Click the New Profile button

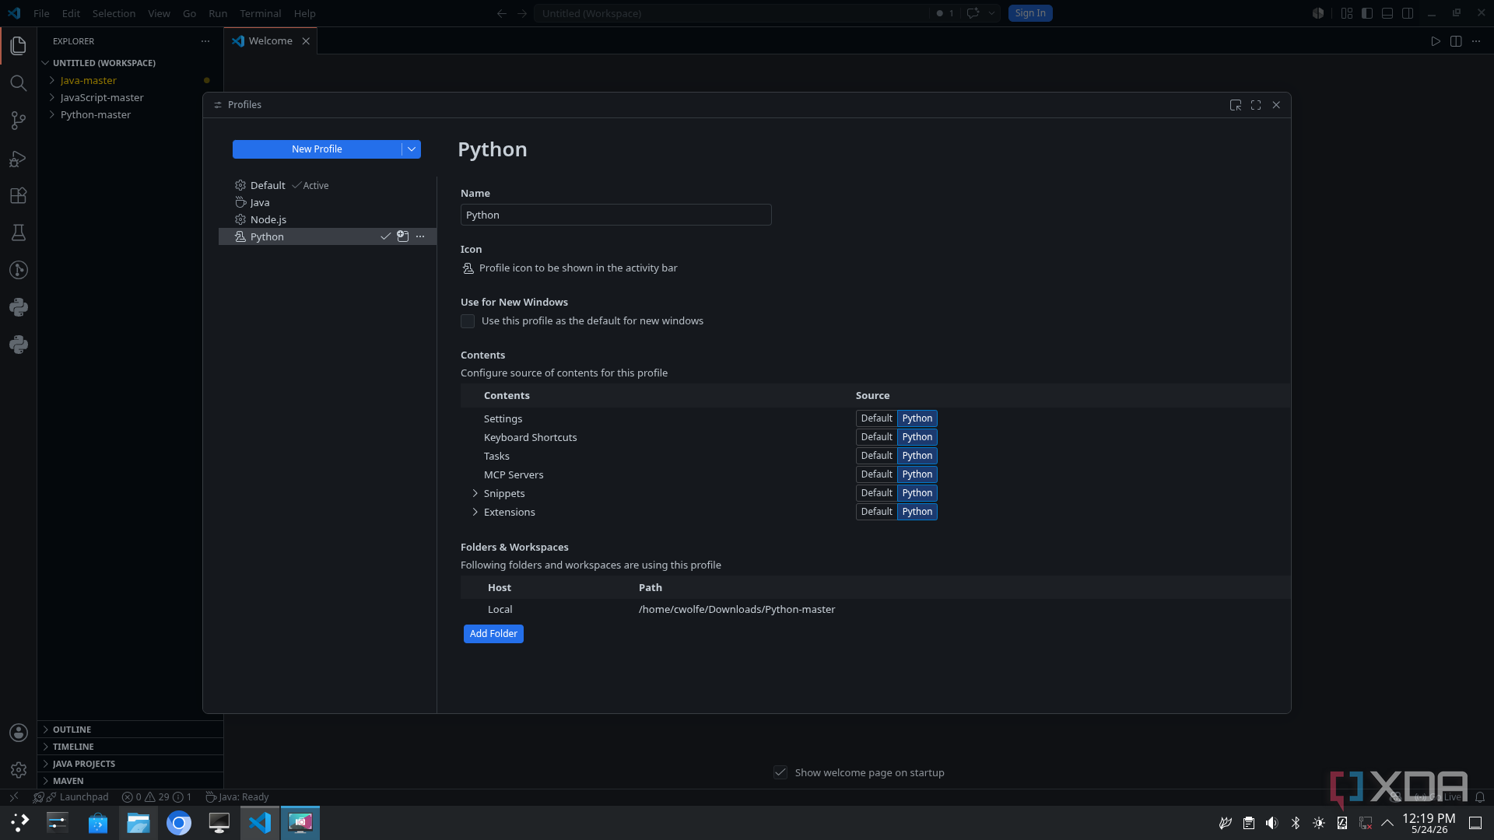pyautogui.click(x=317, y=149)
